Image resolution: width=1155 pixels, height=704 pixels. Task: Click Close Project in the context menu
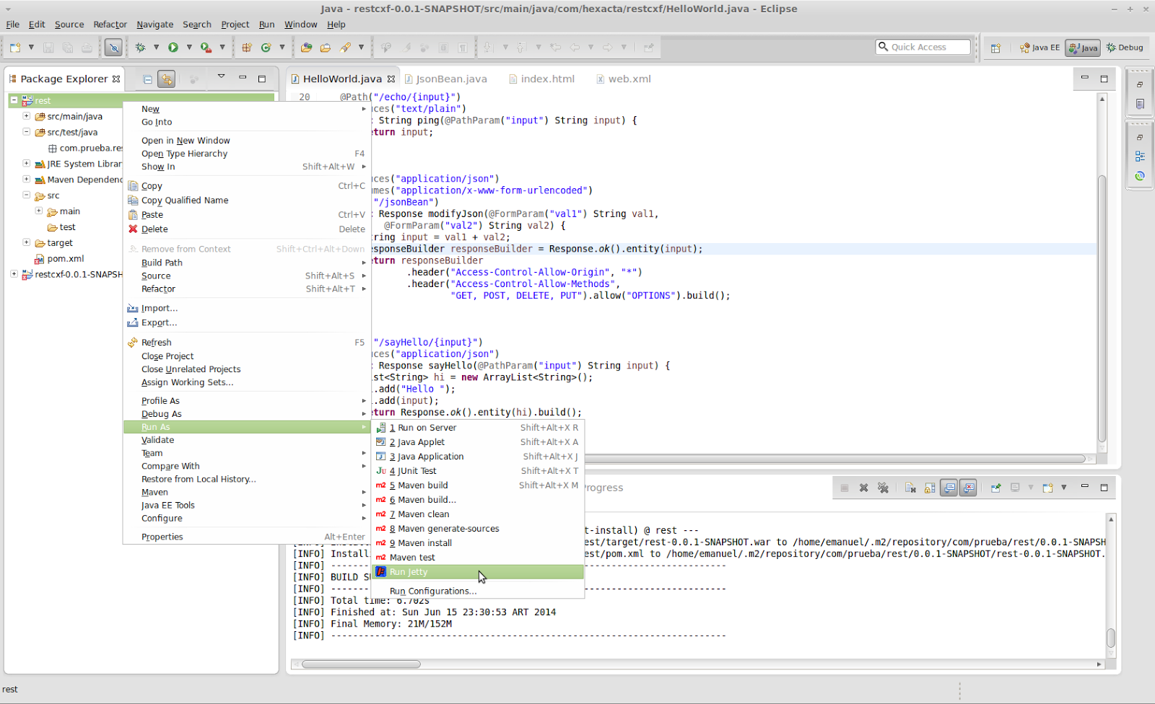pos(246,356)
